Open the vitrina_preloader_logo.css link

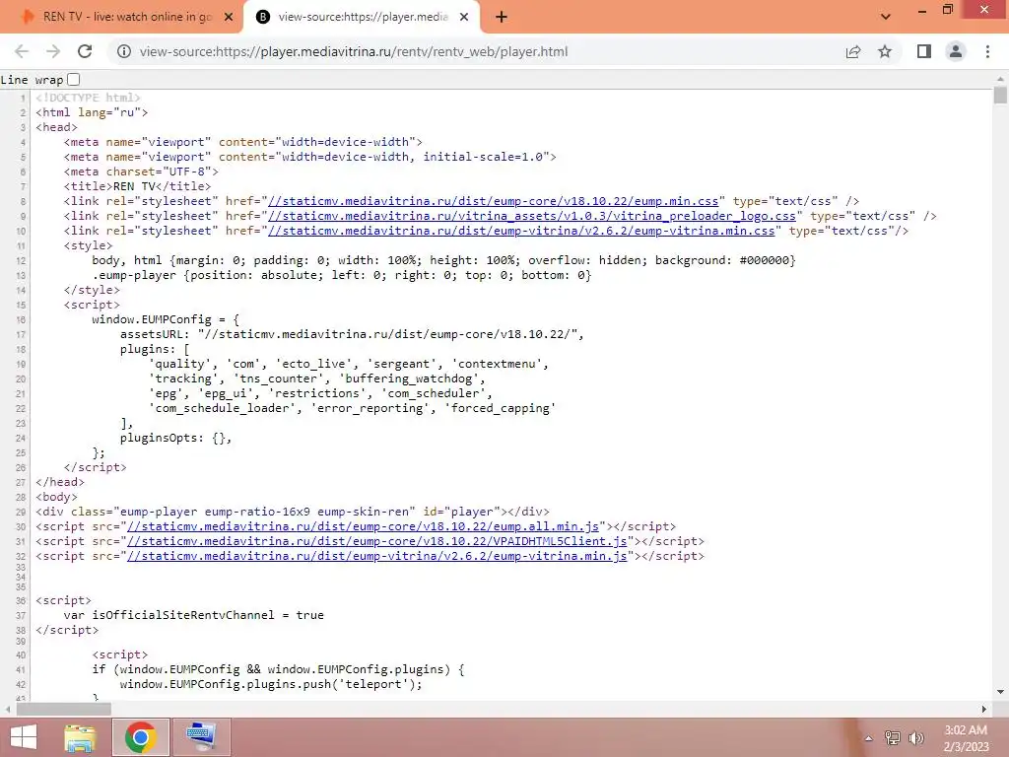pyautogui.click(x=531, y=216)
